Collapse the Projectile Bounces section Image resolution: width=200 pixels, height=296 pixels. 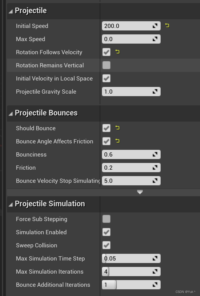pyautogui.click(x=11, y=114)
